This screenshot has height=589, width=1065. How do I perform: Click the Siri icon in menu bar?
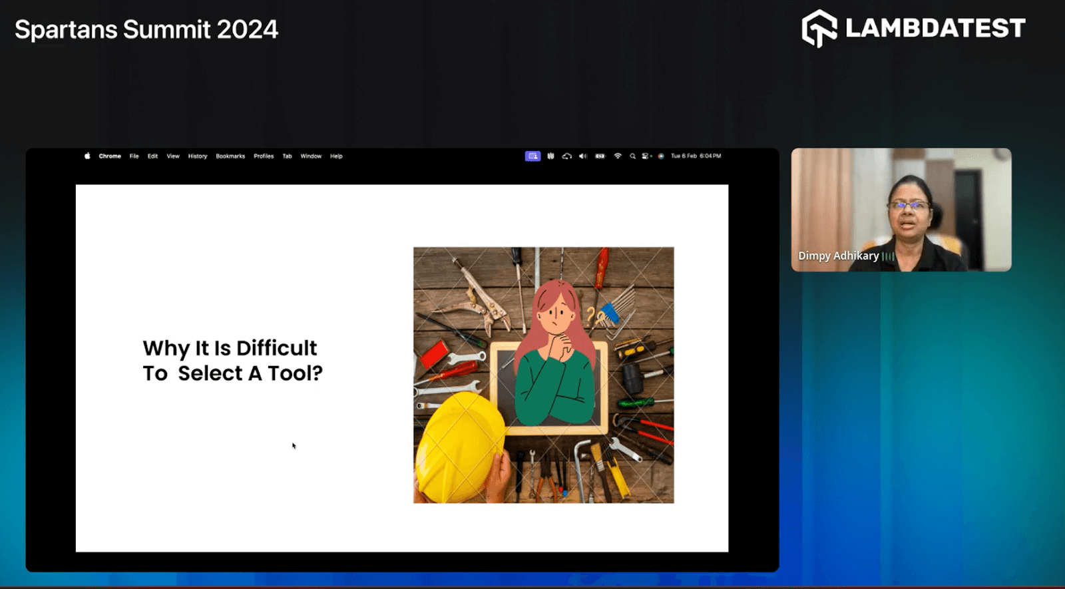[x=661, y=156]
